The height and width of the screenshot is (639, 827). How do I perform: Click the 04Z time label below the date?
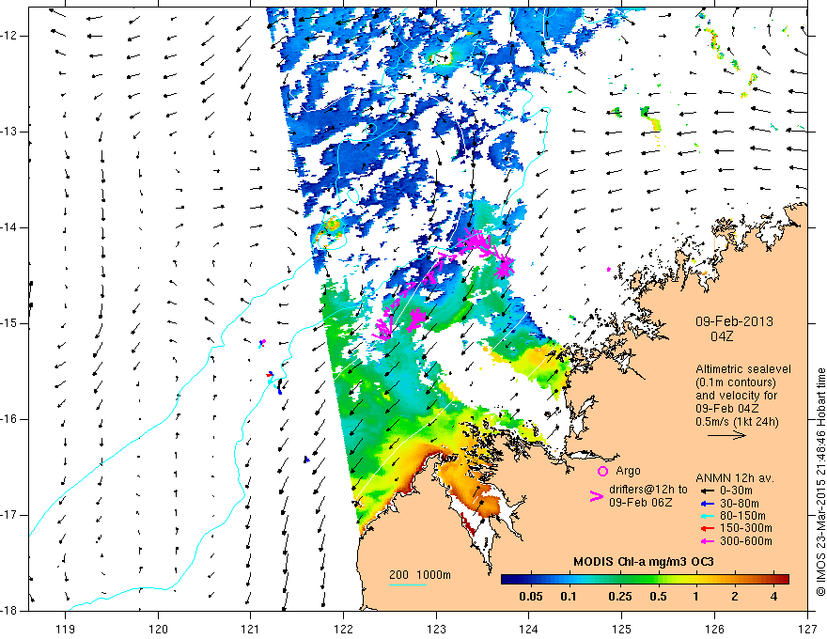(x=722, y=336)
